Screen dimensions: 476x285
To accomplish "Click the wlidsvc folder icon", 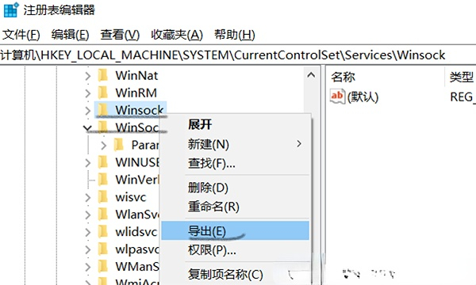I will tap(103, 232).
